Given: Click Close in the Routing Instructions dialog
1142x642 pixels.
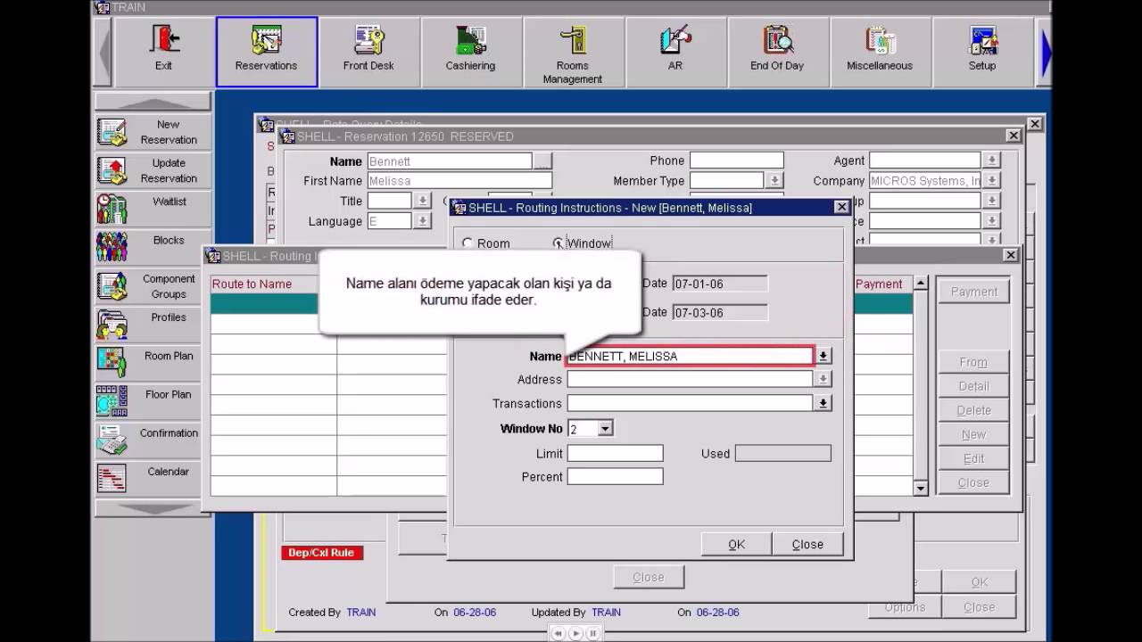Looking at the screenshot, I should (x=807, y=544).
